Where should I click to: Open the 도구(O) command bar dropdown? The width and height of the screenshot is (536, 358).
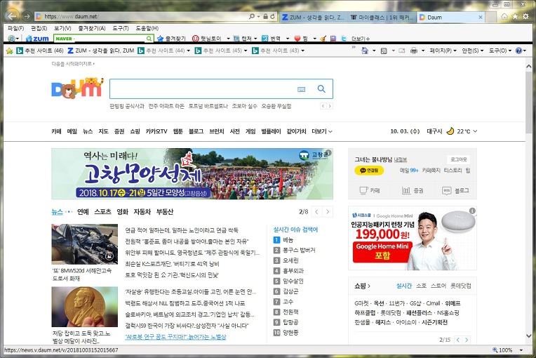500,51
